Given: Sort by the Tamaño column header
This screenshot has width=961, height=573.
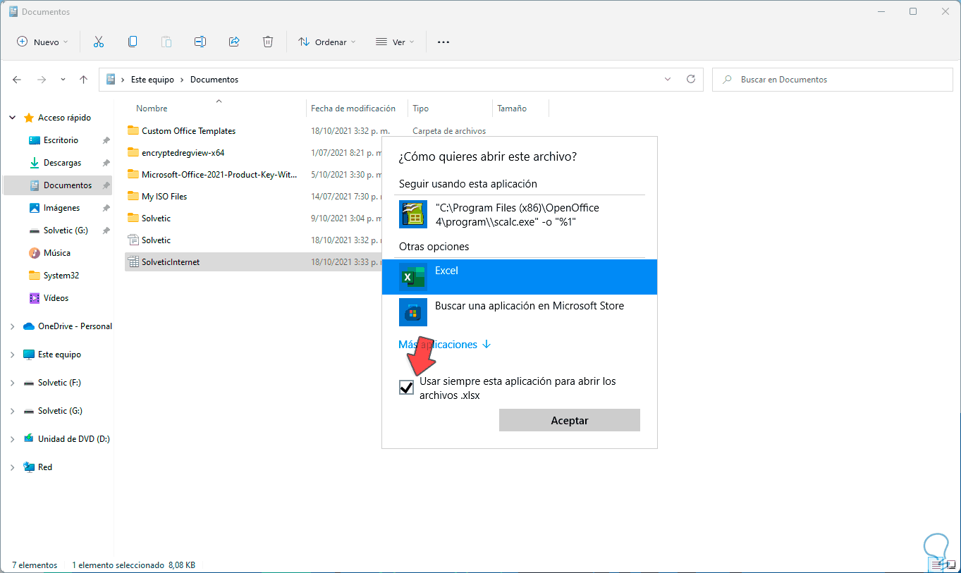Looking at the screenshot, I should point(512,109).
